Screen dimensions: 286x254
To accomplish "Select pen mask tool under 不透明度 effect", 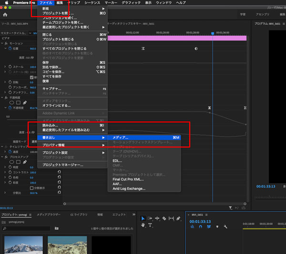I will (x=25, y=103).
